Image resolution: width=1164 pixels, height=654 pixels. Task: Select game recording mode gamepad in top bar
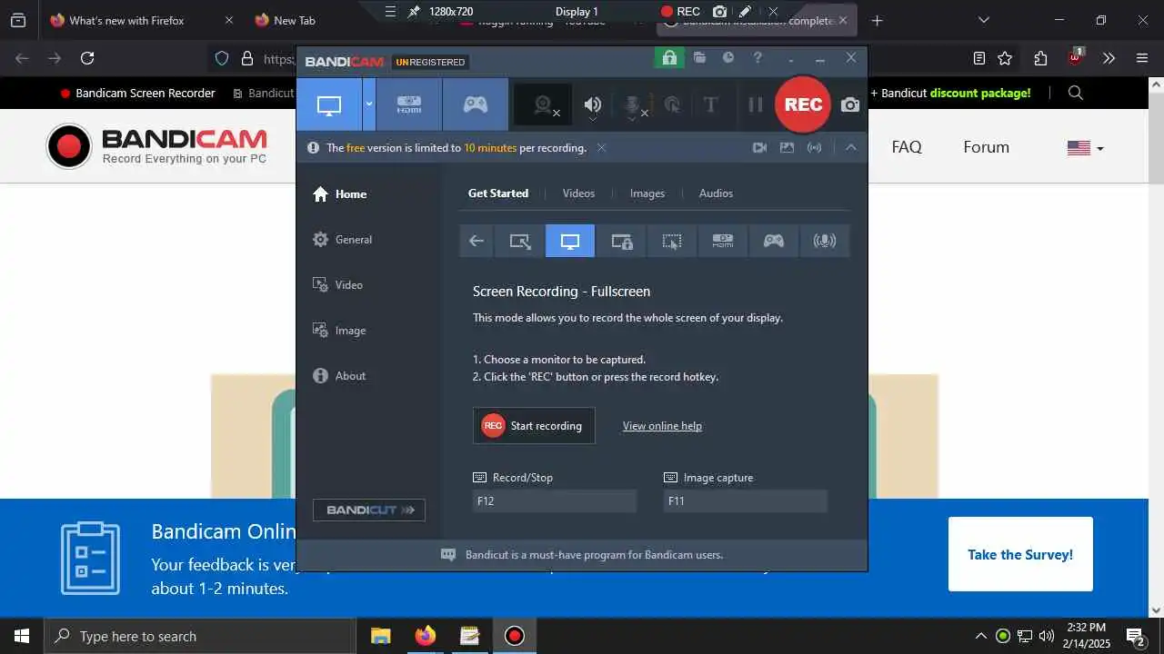(x=476, y=104)
